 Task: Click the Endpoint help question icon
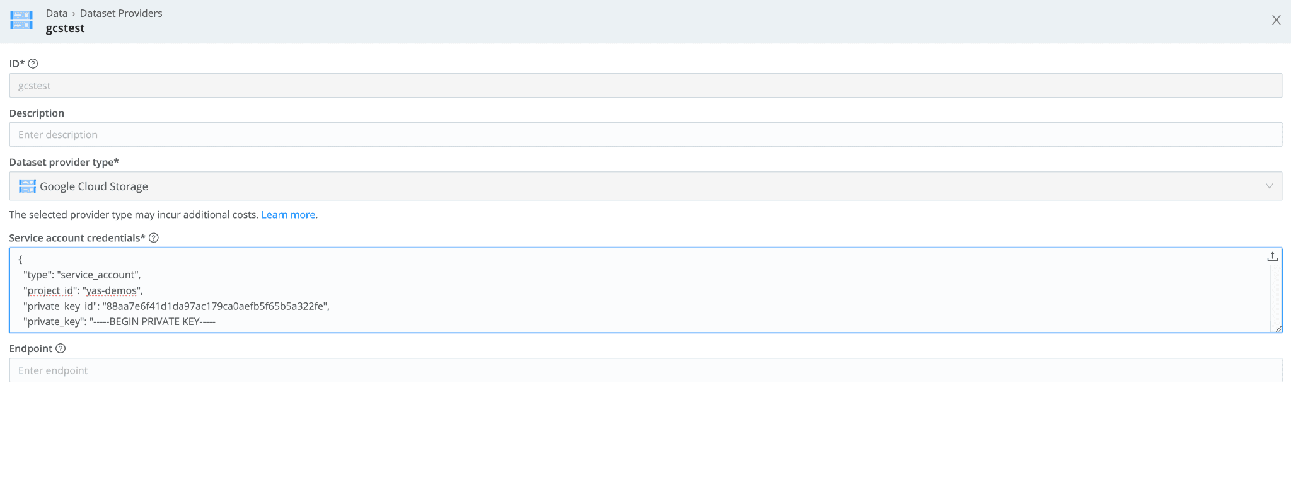pos(61,349)
